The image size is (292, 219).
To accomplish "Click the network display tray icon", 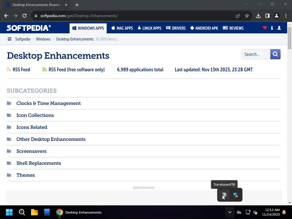I will point(248,212).
